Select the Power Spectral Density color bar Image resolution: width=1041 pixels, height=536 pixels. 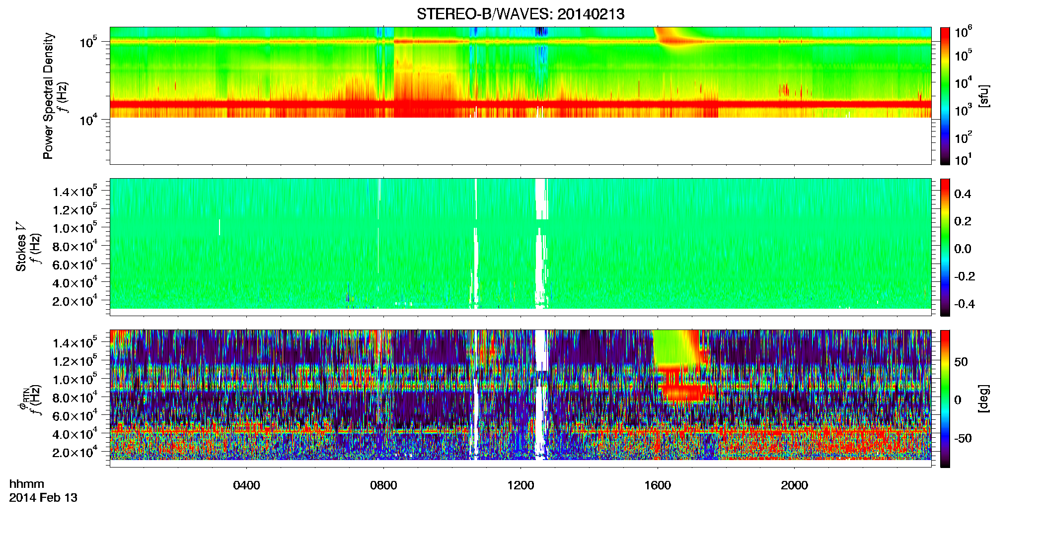pyautogui.click(x=945, y=96)
